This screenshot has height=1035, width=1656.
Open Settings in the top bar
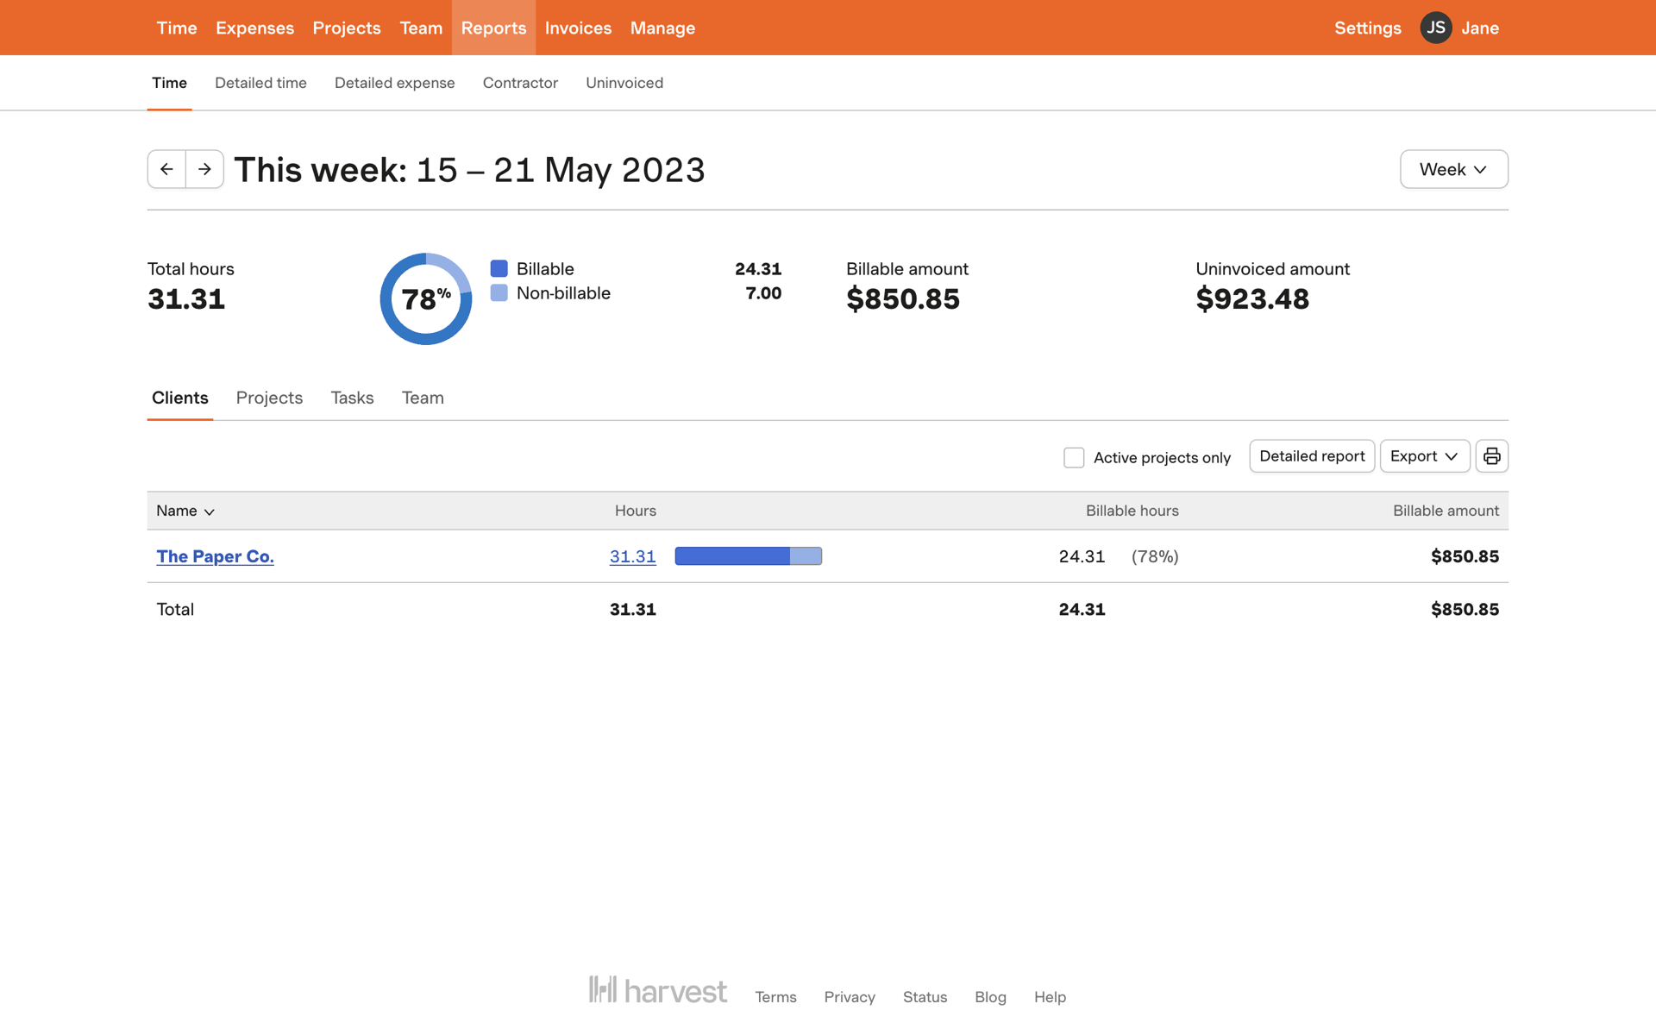(x=1368, y=28)
